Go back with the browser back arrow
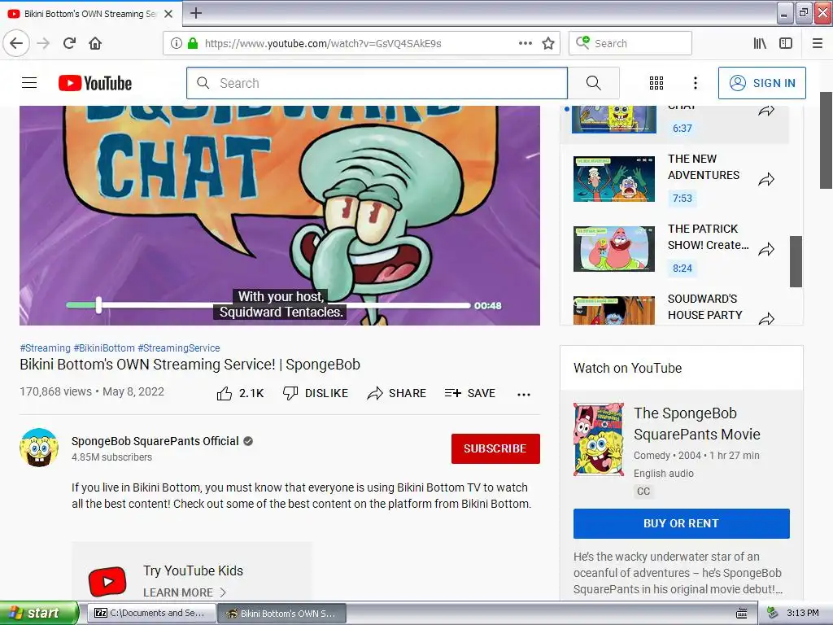The image size is (833, 625). click(16, 43)
